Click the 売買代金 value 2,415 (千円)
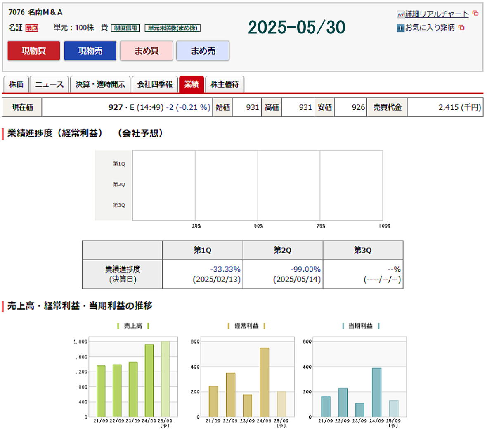The image size is (487, 429). pyautogui.click(x=460, y=107)
